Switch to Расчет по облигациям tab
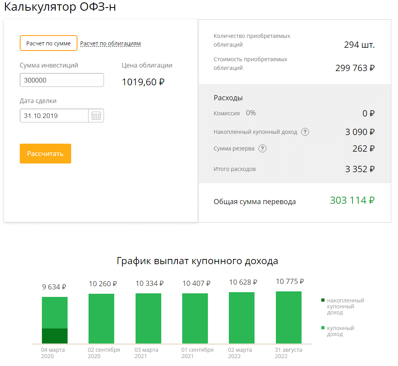This screenshot has width=398, height=366. 110,44
